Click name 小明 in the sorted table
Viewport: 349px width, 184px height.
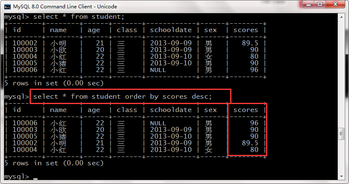tap(58, 143)
